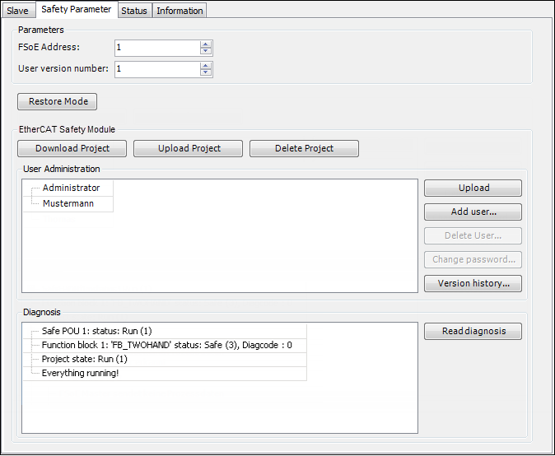
Task: Increment the User version number
Action: pyautogui.click(x=206, y=65)
